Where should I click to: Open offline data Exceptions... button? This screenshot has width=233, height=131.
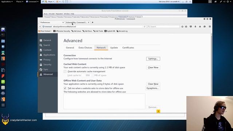click(153, 88)
